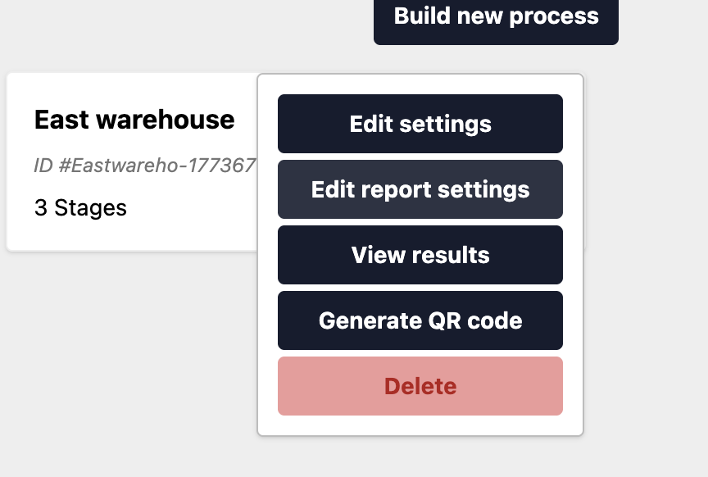Click the 3 Stages label
Screen dimensions: 708x477
pos(80,207)
